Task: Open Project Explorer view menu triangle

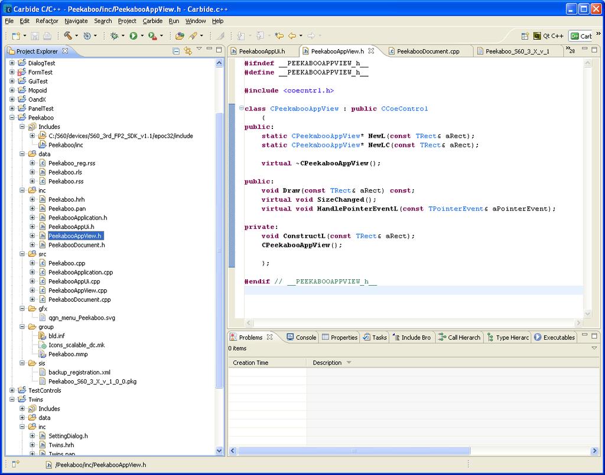Action: pos(199,49)
